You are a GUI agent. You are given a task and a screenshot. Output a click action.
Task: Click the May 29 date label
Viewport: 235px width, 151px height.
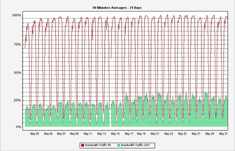(x=210, y=134)
